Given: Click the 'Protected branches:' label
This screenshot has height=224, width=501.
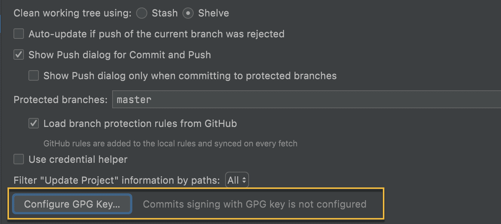Looking at the screenshot, I should [61, 100].
